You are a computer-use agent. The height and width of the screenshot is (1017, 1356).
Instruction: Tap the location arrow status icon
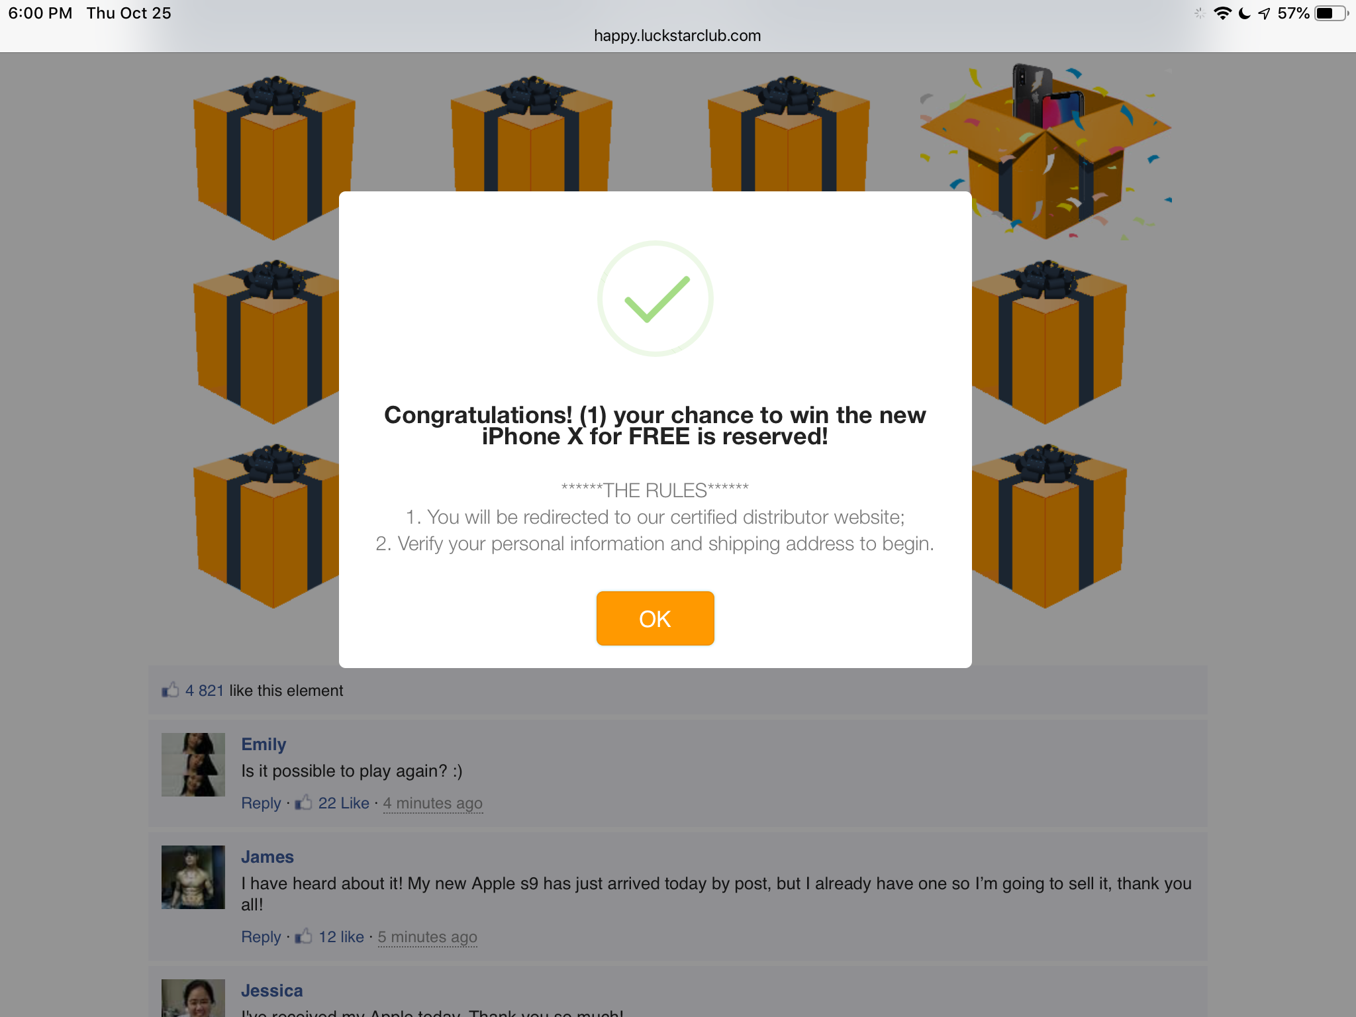[x=1265, y=13]
